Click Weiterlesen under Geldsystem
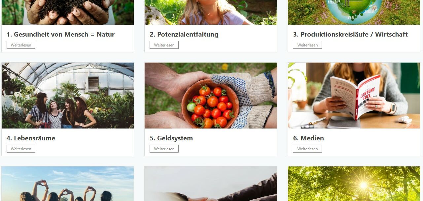The height and width of the screenshot is (201, 423). click(164, 149)
